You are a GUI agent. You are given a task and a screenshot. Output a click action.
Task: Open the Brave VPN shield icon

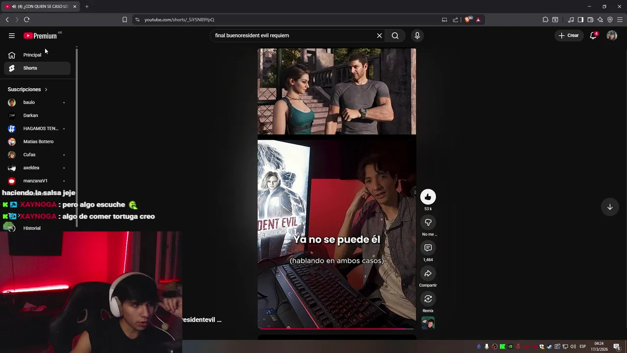[610, 20]
